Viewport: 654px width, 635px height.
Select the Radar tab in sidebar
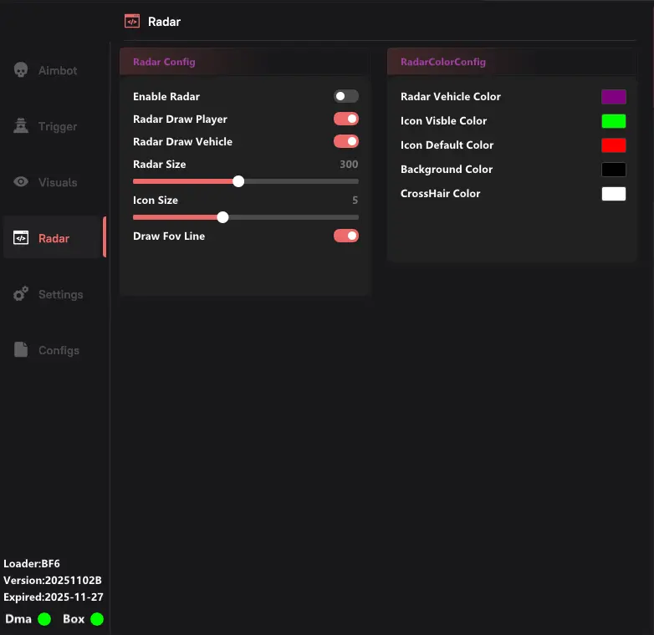pos(54,238)
